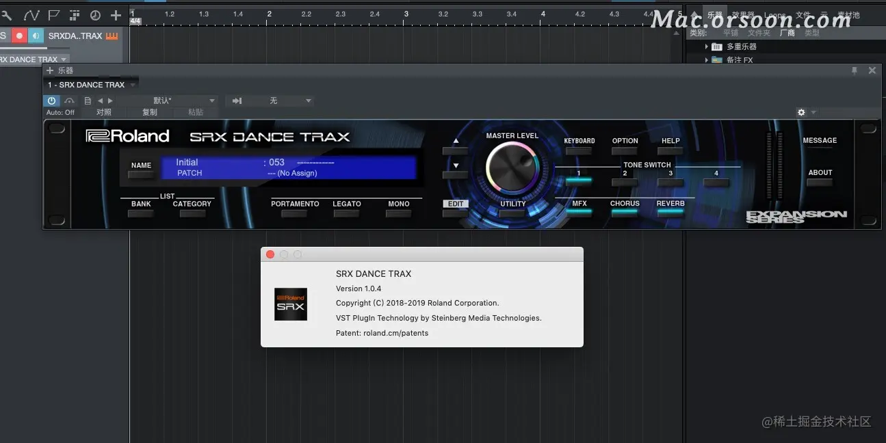
Task: Click the grid blocks icon in track toolbar
Action: (75, 15)
